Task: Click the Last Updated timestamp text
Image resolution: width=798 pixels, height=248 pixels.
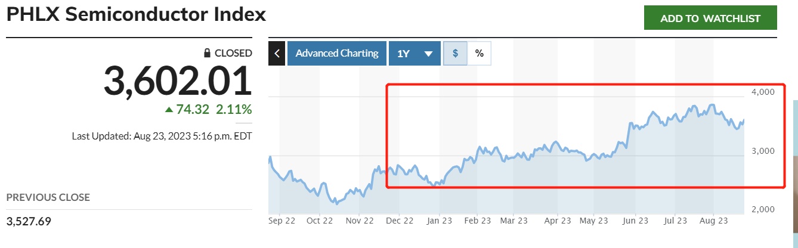Action: [162, 135]
